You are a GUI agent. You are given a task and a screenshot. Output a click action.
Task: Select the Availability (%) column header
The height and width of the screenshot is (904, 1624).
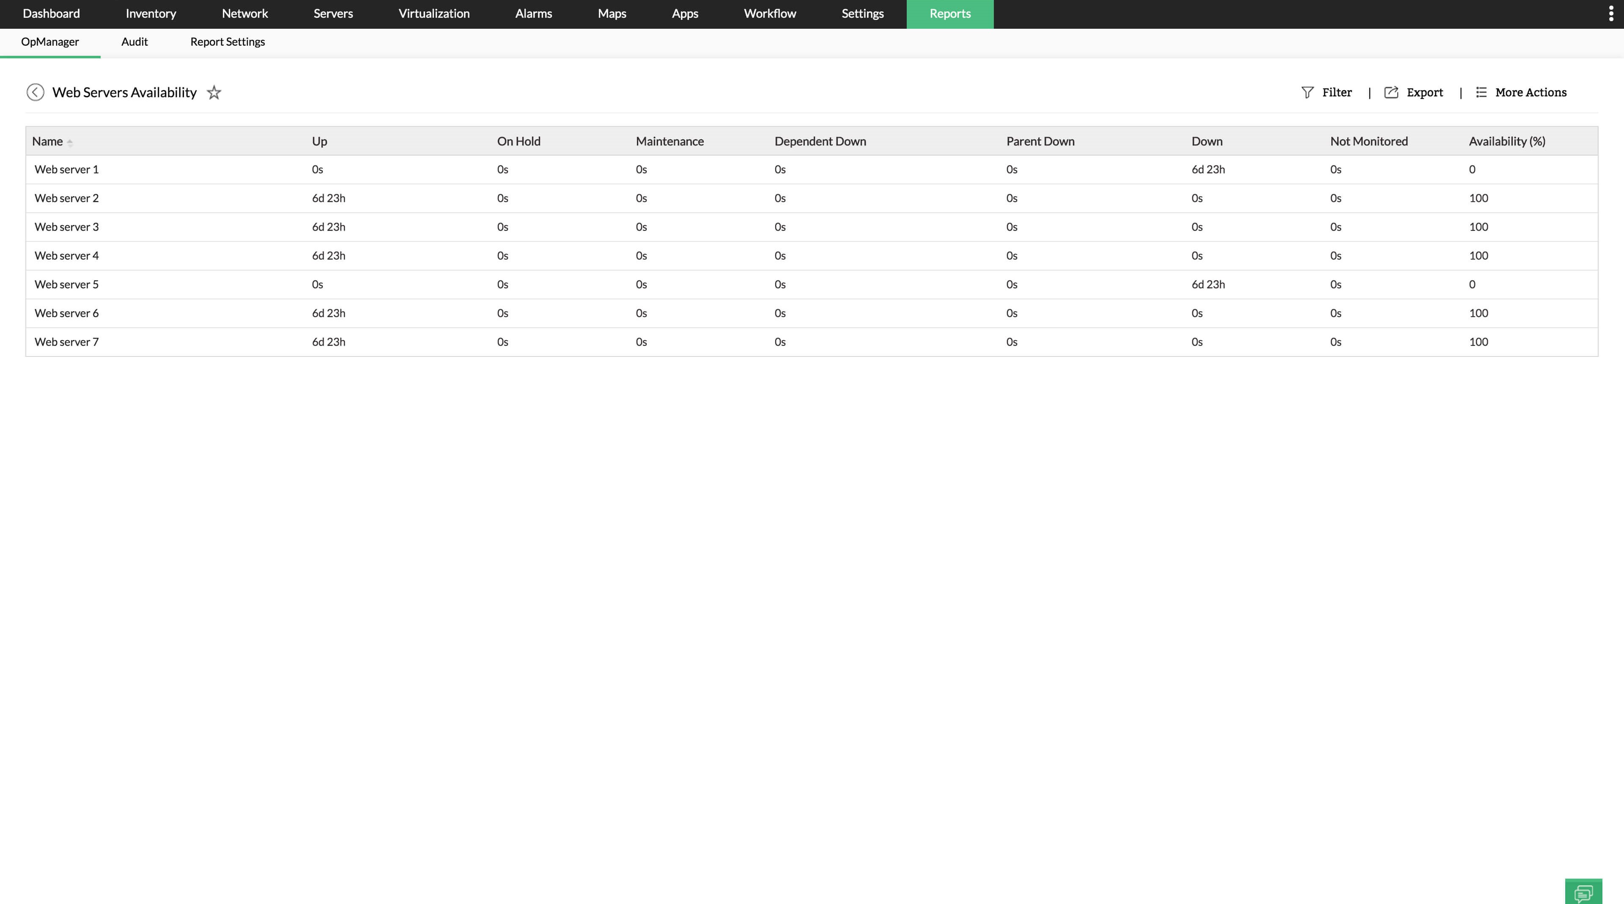tap(1506, 141)
